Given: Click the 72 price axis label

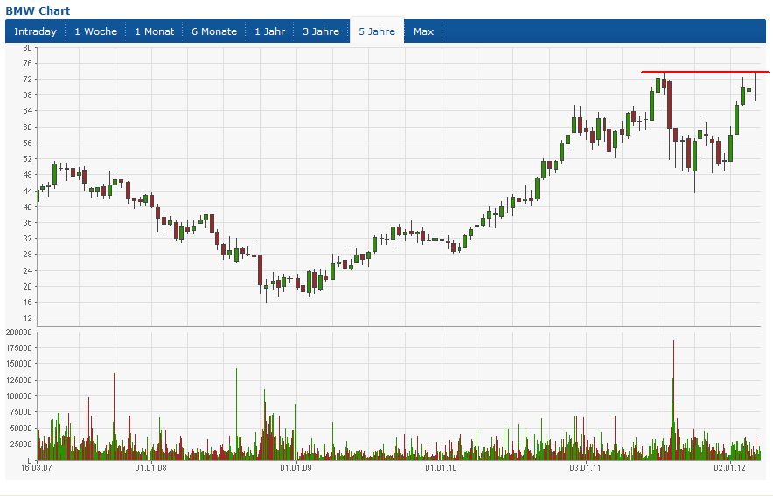Looking at the screenshot, I should click(x=27, y=80).
